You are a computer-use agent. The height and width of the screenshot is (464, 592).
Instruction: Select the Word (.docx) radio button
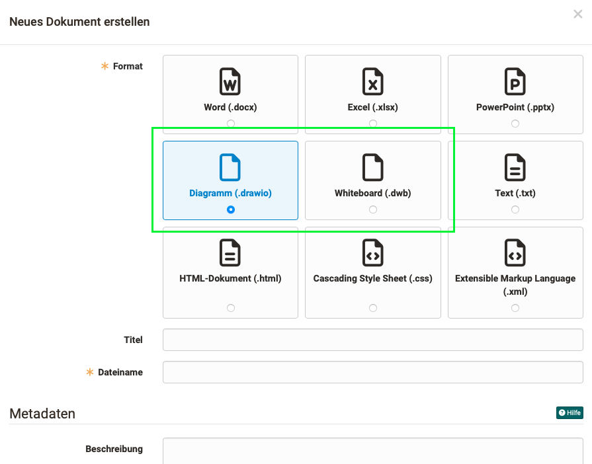tap(230, 124)
